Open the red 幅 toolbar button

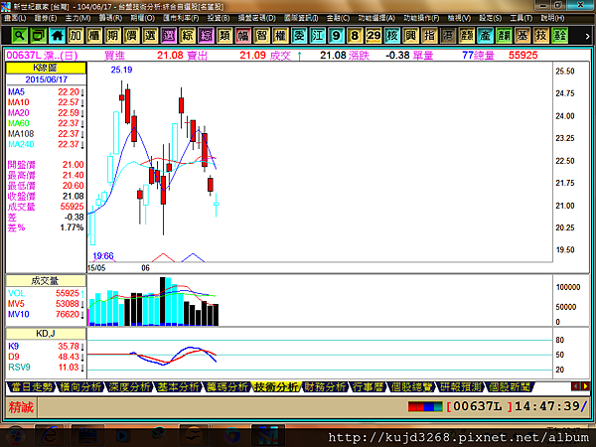pos(243,36)
